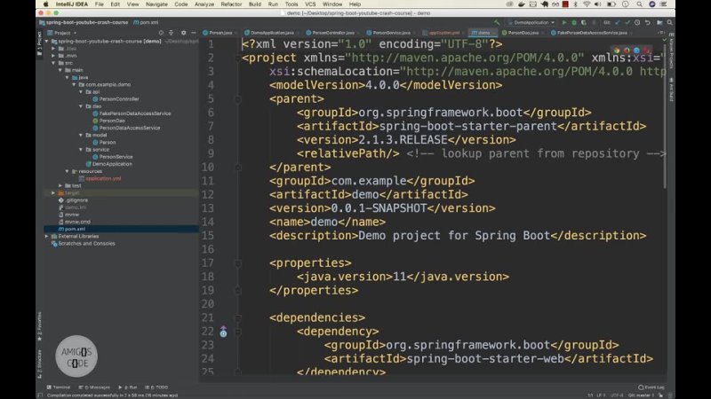
Task: Open the Structure side panel
Action: [39, 364]
